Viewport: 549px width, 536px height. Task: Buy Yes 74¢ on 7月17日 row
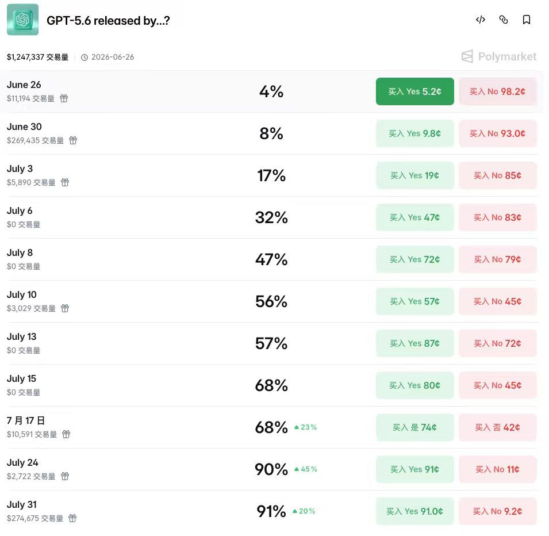(x=415, y=427)
